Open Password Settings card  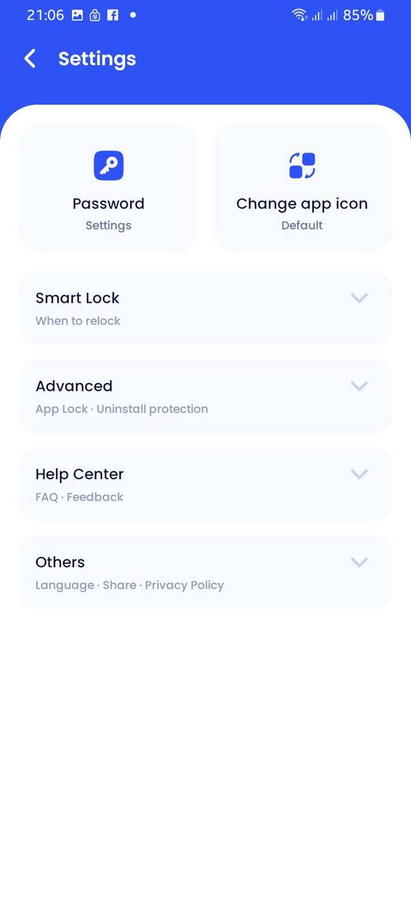click(x=108, y=187)
